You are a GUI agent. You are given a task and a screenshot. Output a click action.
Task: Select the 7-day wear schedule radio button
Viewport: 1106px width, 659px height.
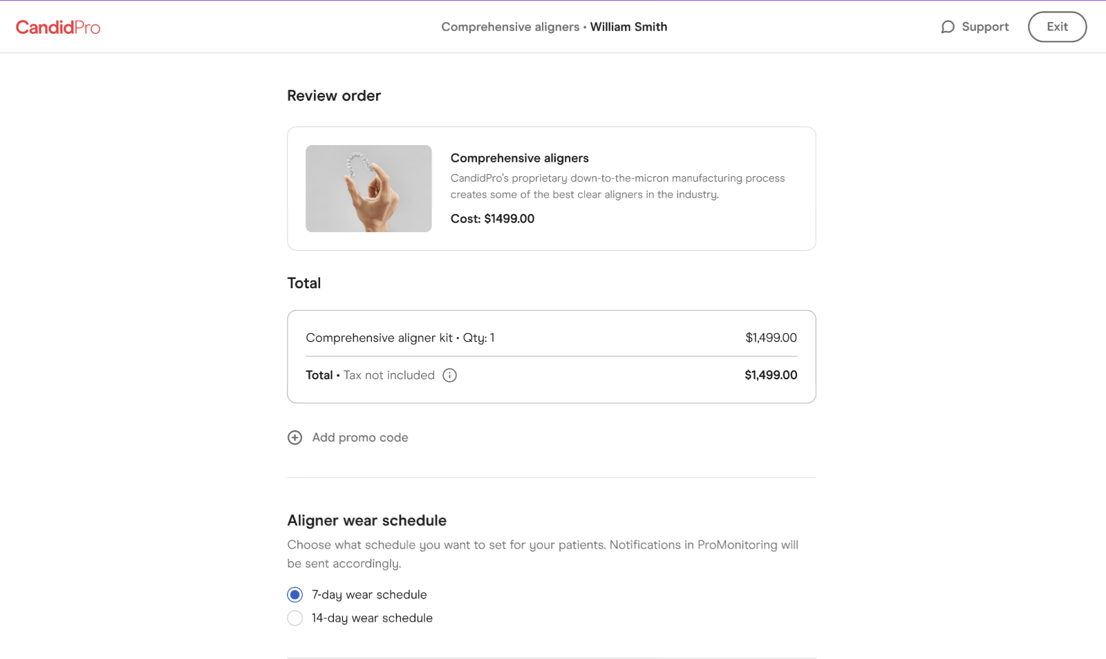click(x=295, y=595)
